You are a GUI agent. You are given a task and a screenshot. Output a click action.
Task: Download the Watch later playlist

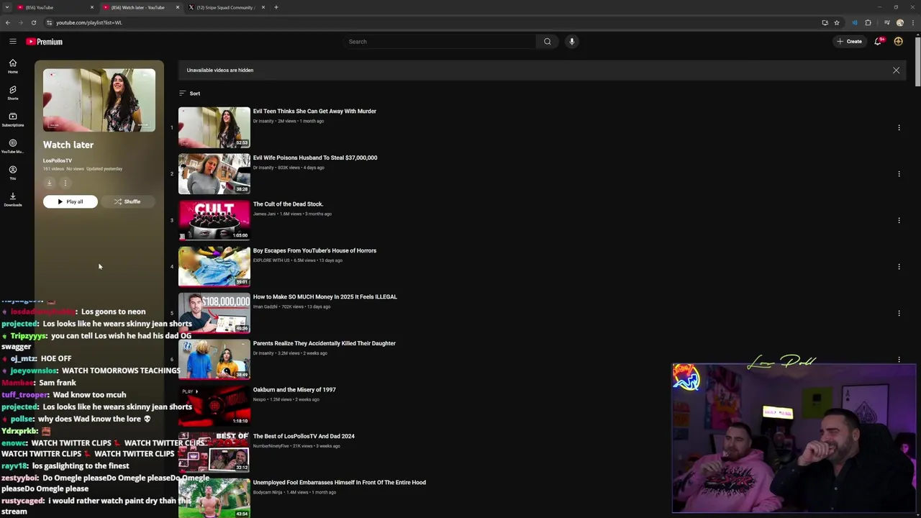coord(50,183)
